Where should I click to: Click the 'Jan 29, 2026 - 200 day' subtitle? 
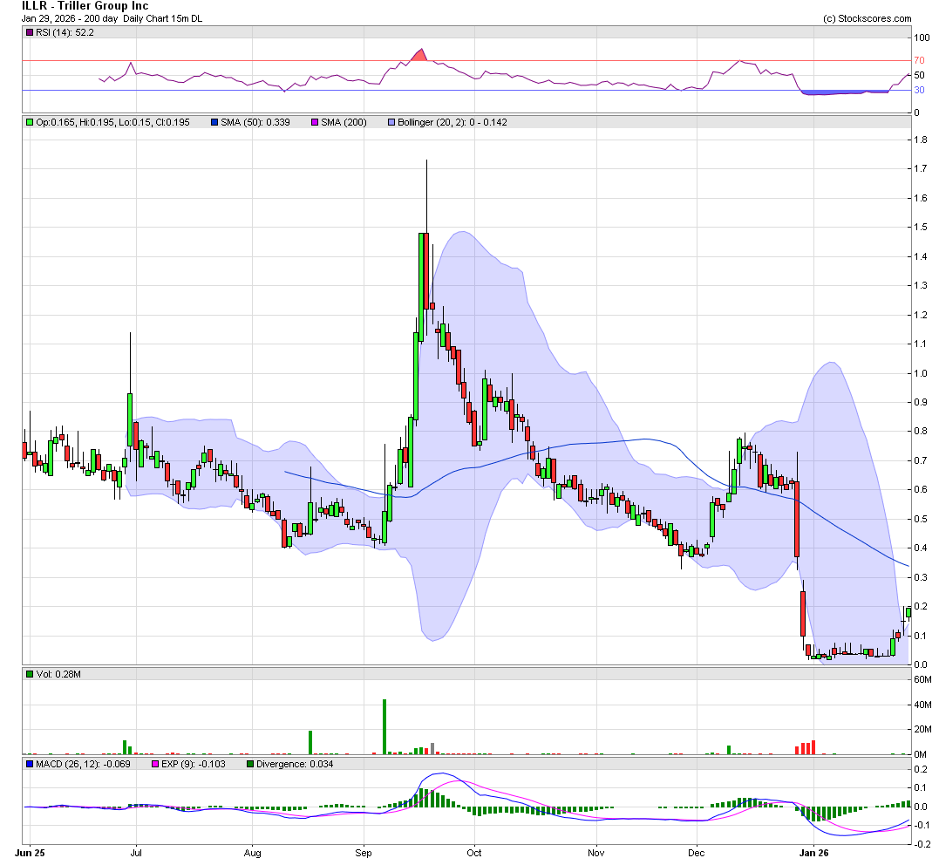[x=70, y=18]
